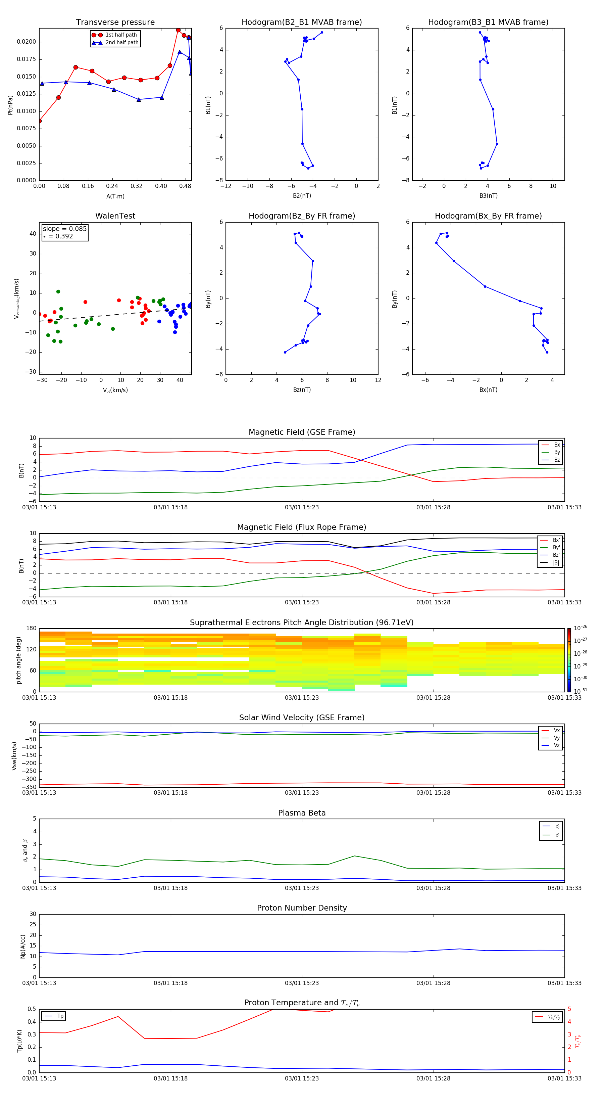This screenshot has height=1108, width=604.
Task: Click the '10^-31' color bar label
Action: 581,691
